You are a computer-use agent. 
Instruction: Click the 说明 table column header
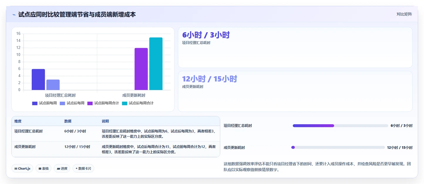click(x=105, y=121)
